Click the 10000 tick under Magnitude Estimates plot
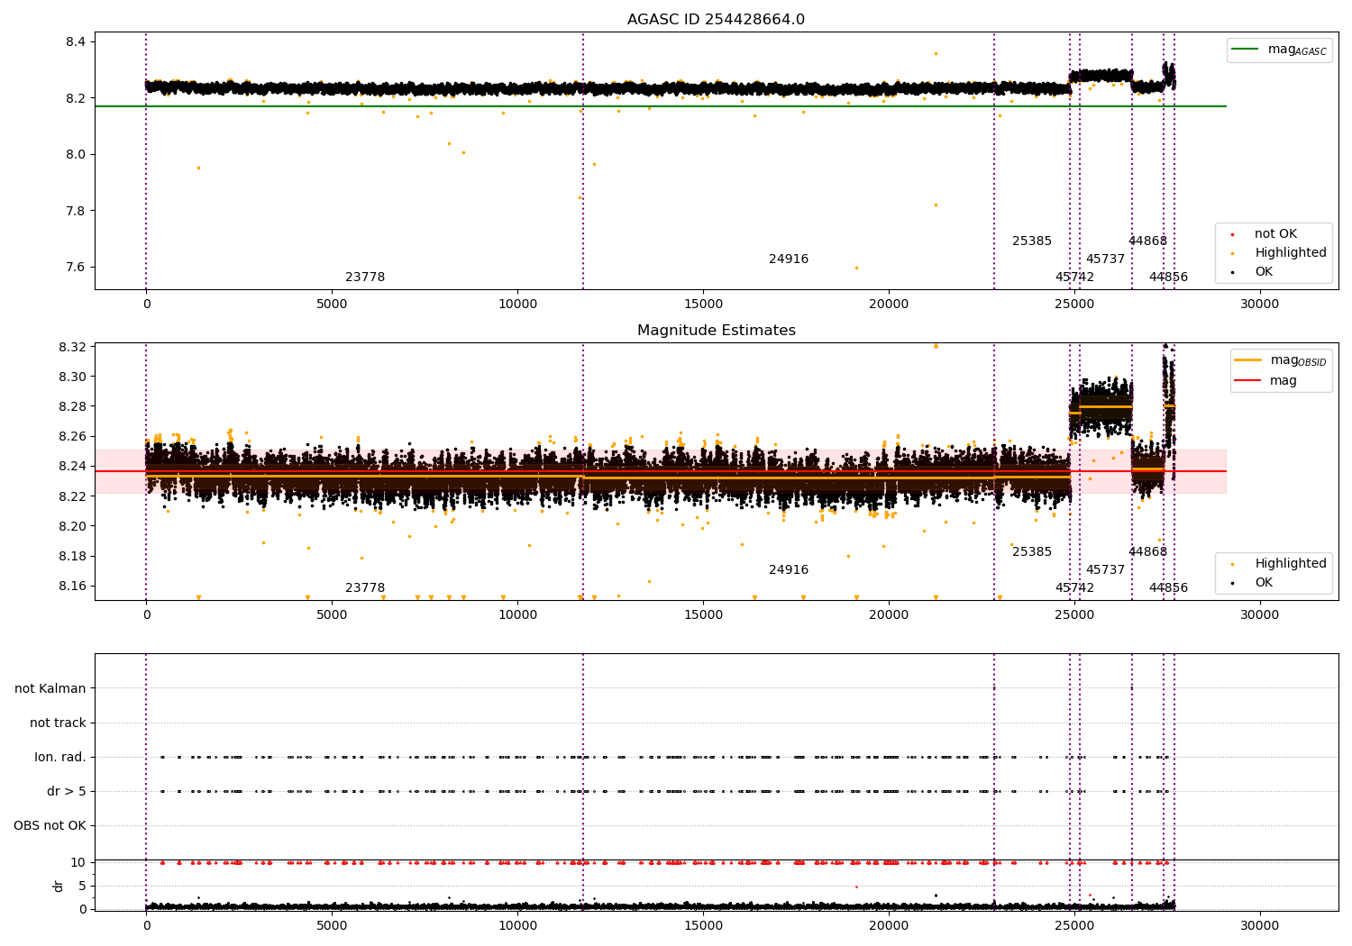Viewport: 1352px width, 946px height. point(517,615)
